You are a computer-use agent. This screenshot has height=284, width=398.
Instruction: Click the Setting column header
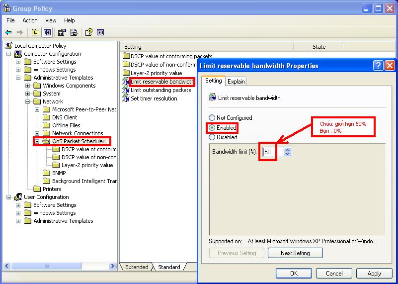point(207,47)
